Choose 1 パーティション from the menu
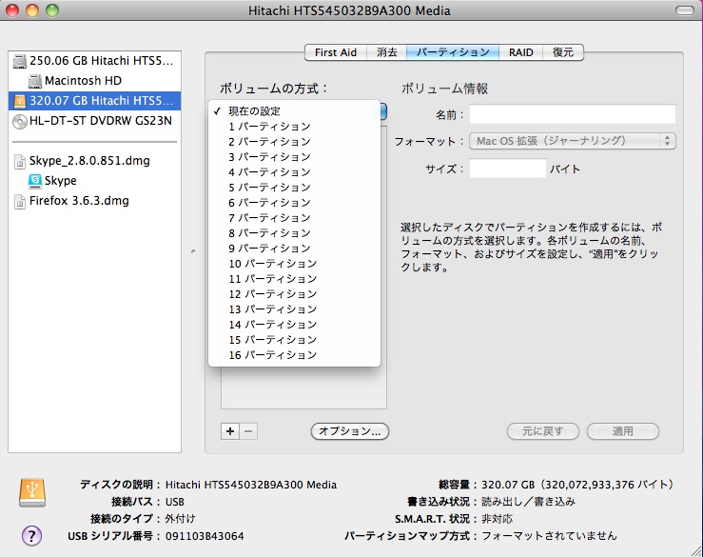The height and width of the screenshot is (557, 703). [x=295, y=127]
